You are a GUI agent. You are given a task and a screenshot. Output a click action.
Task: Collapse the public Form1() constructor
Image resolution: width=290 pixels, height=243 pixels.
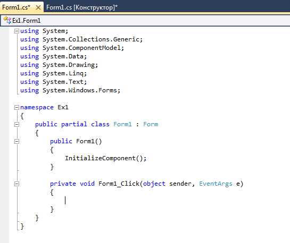(x=16, y=142)
